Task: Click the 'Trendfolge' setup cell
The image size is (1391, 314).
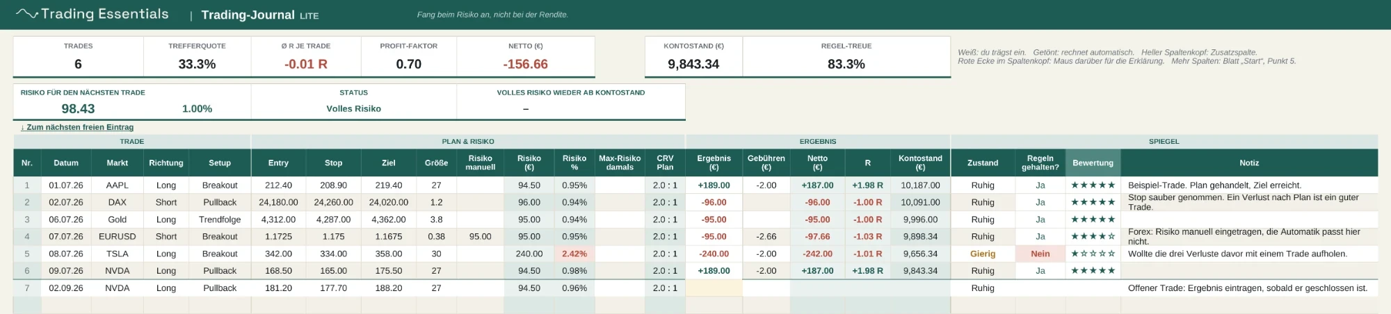Action: pyautogui.click(x=220, y=220)
